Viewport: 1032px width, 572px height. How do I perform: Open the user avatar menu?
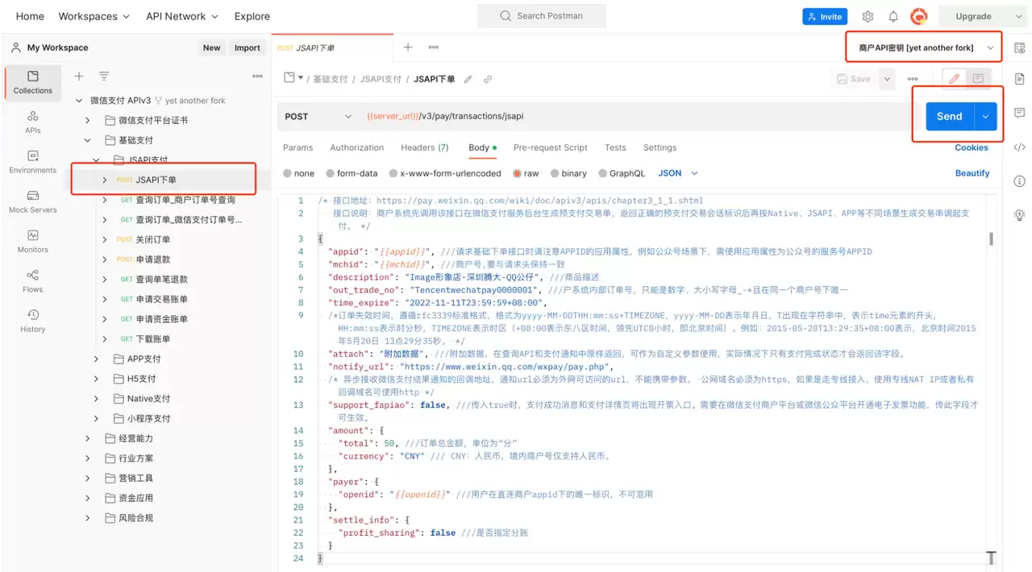pyautogui.click(x=919, y=16)
